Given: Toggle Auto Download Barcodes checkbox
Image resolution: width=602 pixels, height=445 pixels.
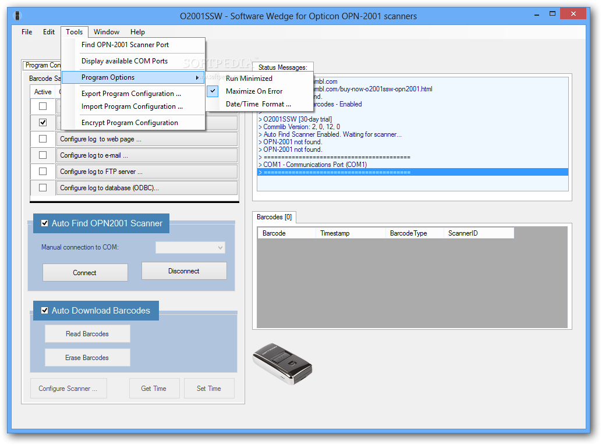Looking at the screenshot, I should point(44,311).
